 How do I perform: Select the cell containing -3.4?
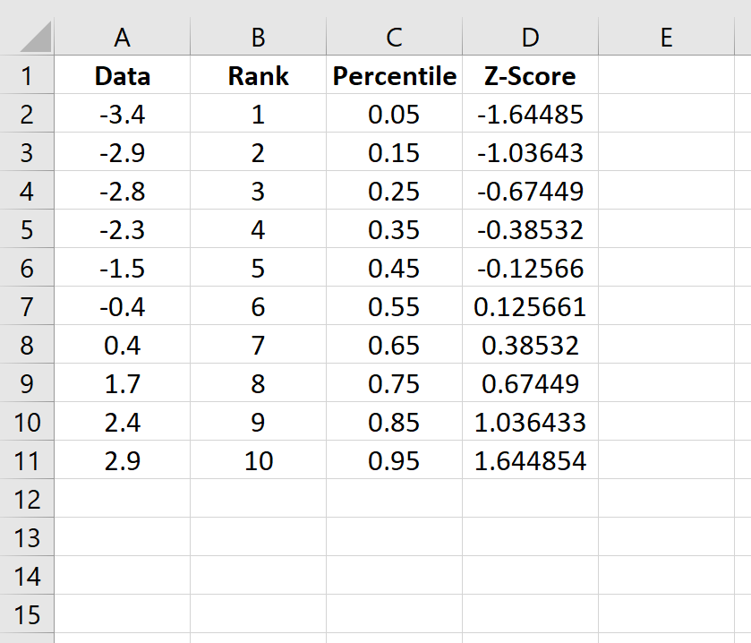tap(123, 115)
